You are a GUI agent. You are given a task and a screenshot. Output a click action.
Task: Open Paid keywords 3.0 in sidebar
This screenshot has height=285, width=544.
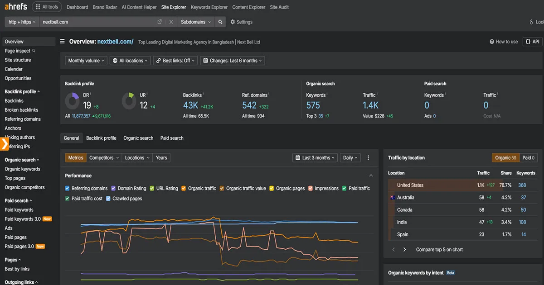tap(23, 219)
